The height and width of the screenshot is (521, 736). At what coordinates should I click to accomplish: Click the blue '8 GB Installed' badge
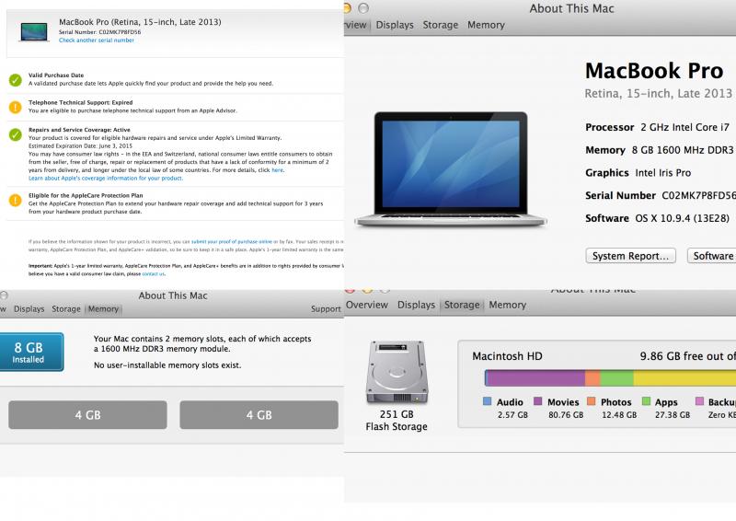pos(31,352)
